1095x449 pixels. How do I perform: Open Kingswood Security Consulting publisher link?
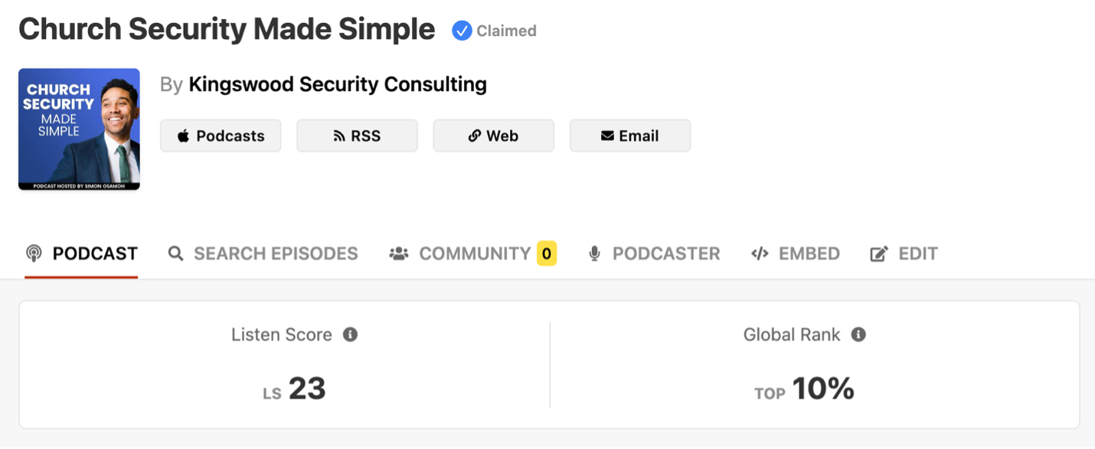[x=338, y=84]
